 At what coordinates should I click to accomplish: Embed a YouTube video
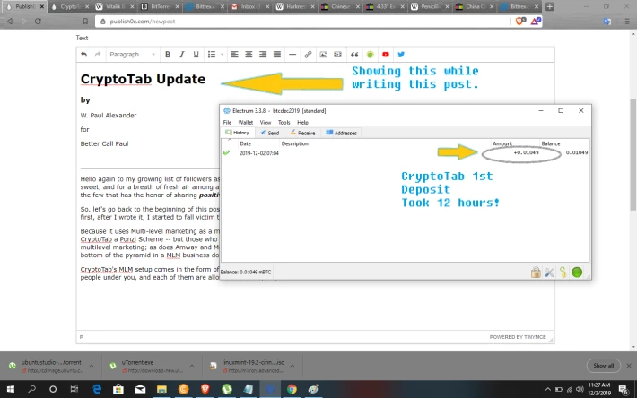click(x=386, y=55)
